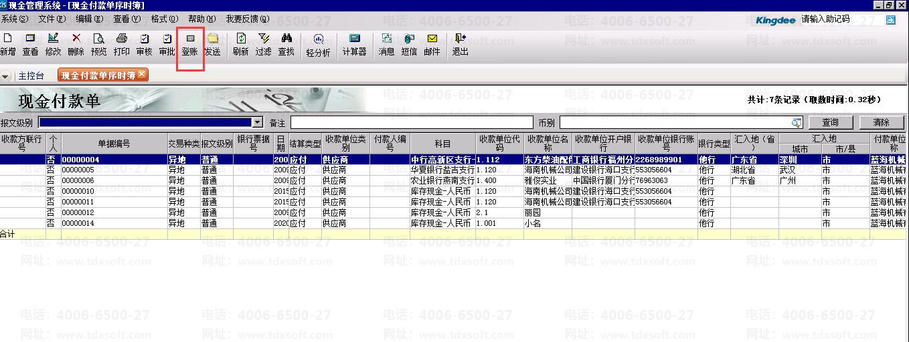
Task: Click the 新增 (New) toolbar icon
Action: (8, 44)
